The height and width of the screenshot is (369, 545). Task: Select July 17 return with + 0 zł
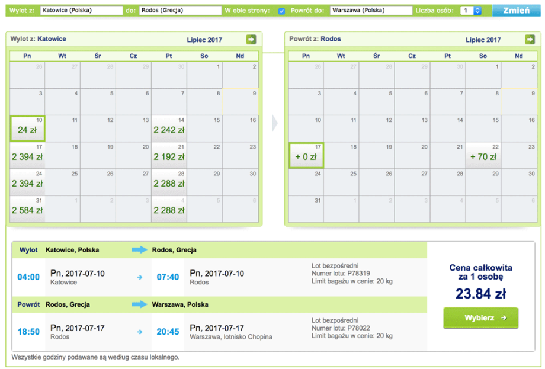pyautogui.click(x=306, y=155)
